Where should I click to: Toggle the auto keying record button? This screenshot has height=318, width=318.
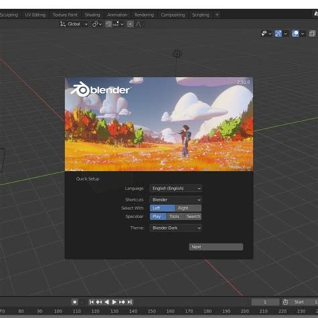click(x=74, y=302)
